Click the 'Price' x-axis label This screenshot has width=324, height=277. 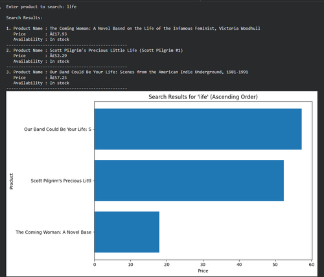tap(203, 271)
